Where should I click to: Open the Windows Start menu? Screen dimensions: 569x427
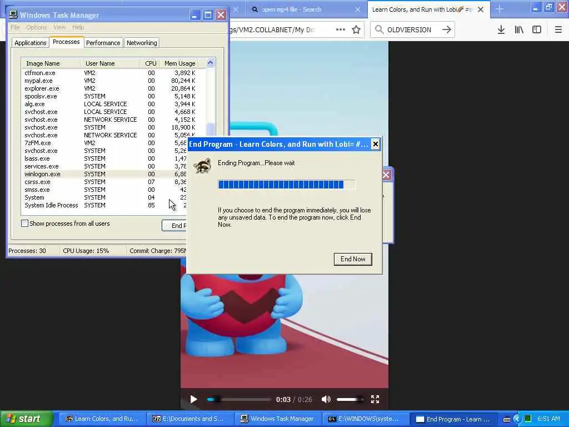26,419
